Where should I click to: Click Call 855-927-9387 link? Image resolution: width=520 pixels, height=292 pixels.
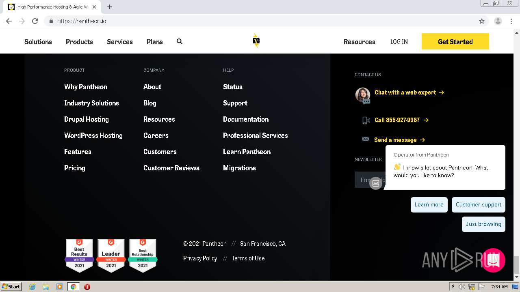coord(401,120)
